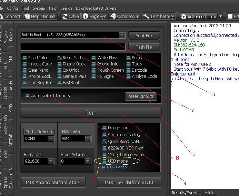Switch to the Android side tab

pos(11,83)
